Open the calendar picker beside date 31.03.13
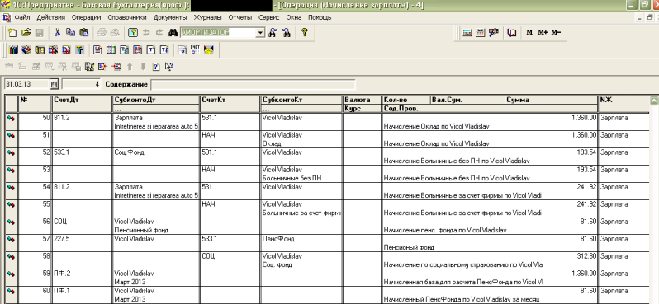 pos(54,84)
